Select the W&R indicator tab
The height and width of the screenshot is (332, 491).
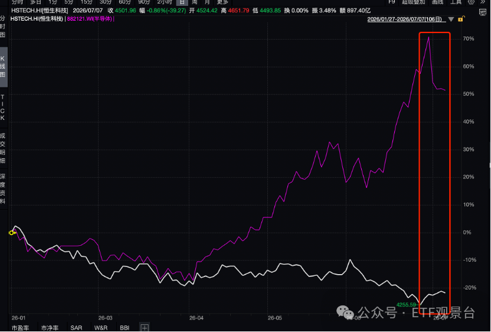tap(101, 328)
